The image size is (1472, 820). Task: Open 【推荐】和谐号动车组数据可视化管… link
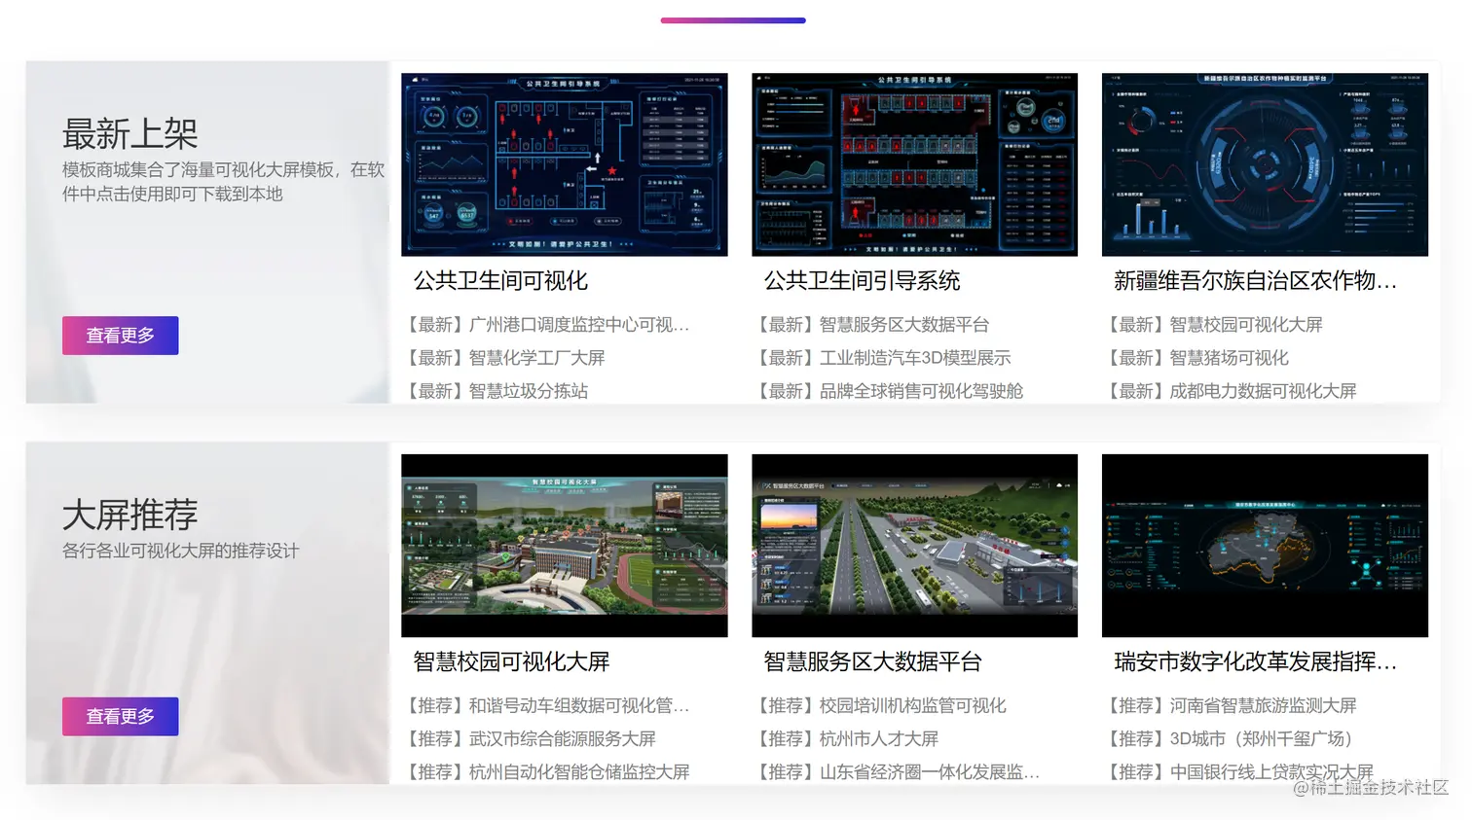point(546,706)
